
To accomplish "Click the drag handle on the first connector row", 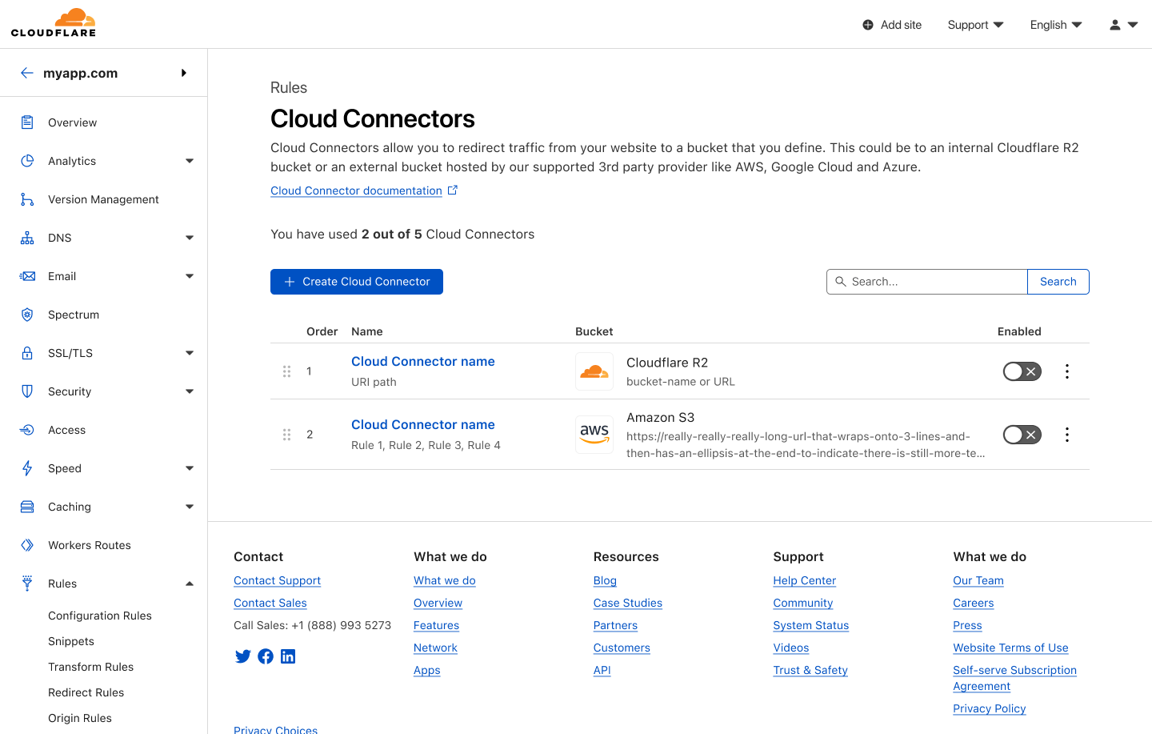I will tap(286, 371).
